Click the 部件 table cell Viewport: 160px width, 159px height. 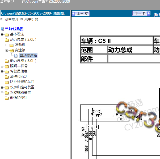pos(94,58)
